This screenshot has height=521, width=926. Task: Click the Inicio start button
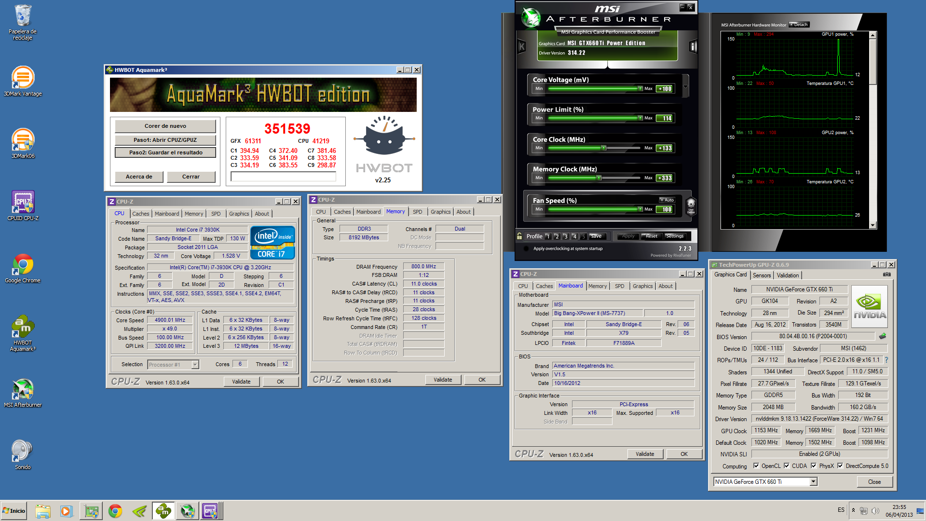[x=14, y=511]
